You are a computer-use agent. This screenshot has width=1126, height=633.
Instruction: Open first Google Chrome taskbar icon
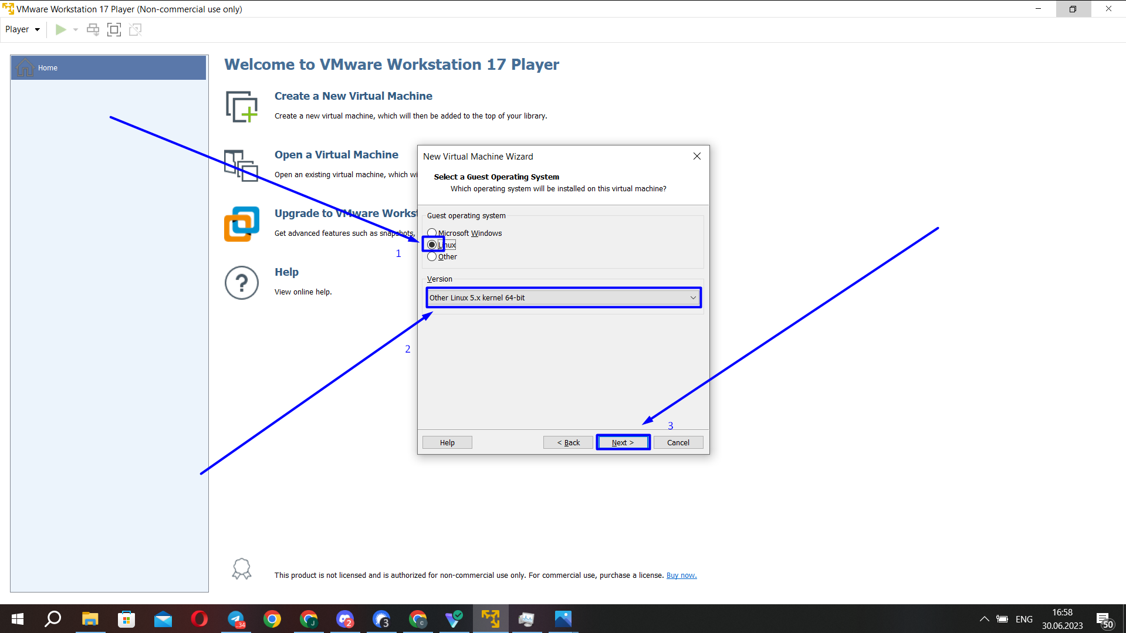click(x=272, y=619)
